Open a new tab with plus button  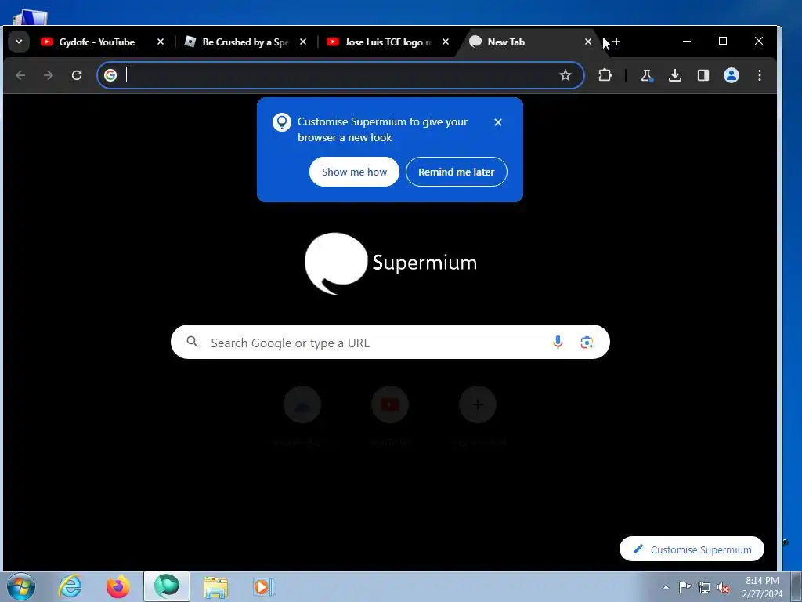pos(616,42)
